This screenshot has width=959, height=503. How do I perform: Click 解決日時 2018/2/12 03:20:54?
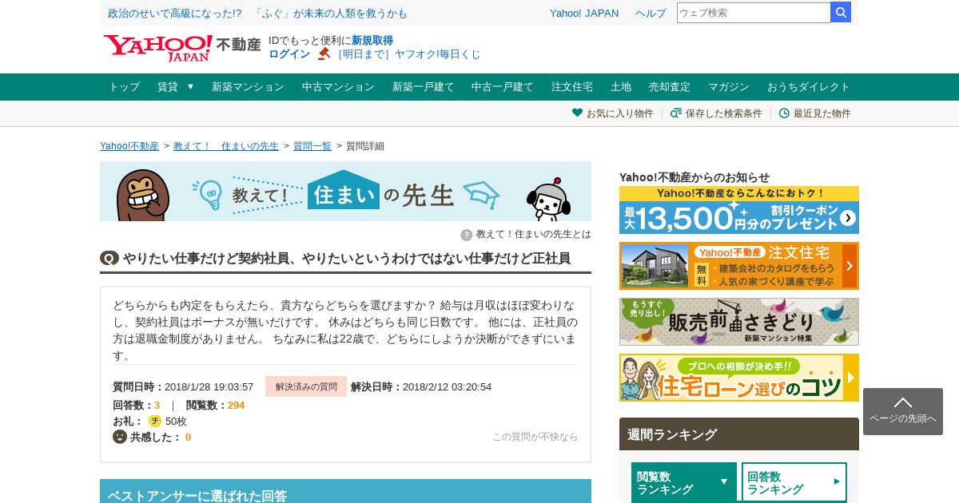[x=421, y=386]
